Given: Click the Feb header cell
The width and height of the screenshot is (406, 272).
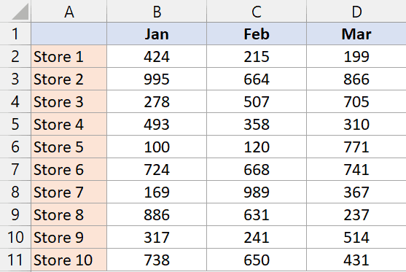Looking at the screenshot, I should 257,34.
